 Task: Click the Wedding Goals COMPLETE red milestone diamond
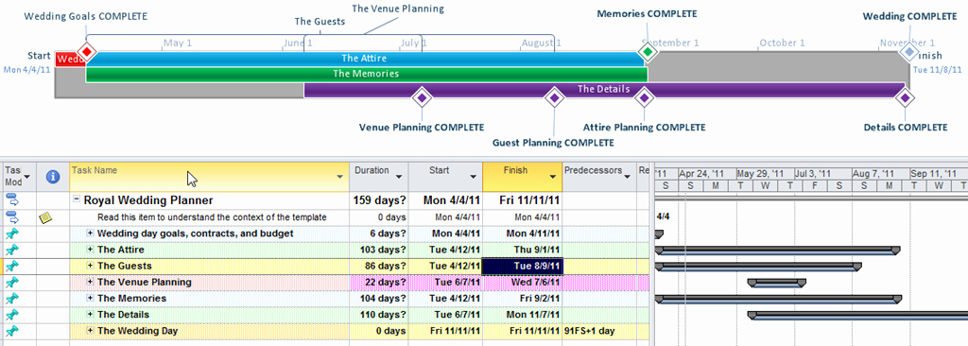[87, 51]
